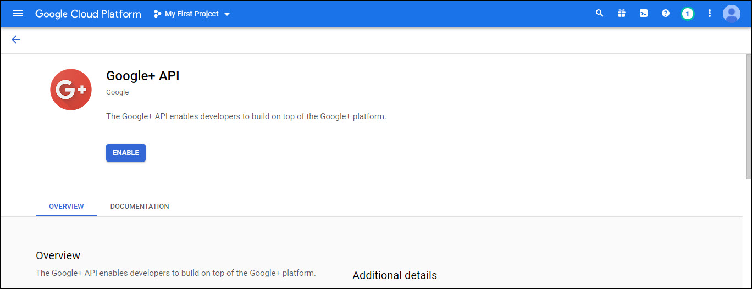Select the OVERVIEW tab
The width and height of the screenshot is (752, 289).
click(x=67, y=207)
